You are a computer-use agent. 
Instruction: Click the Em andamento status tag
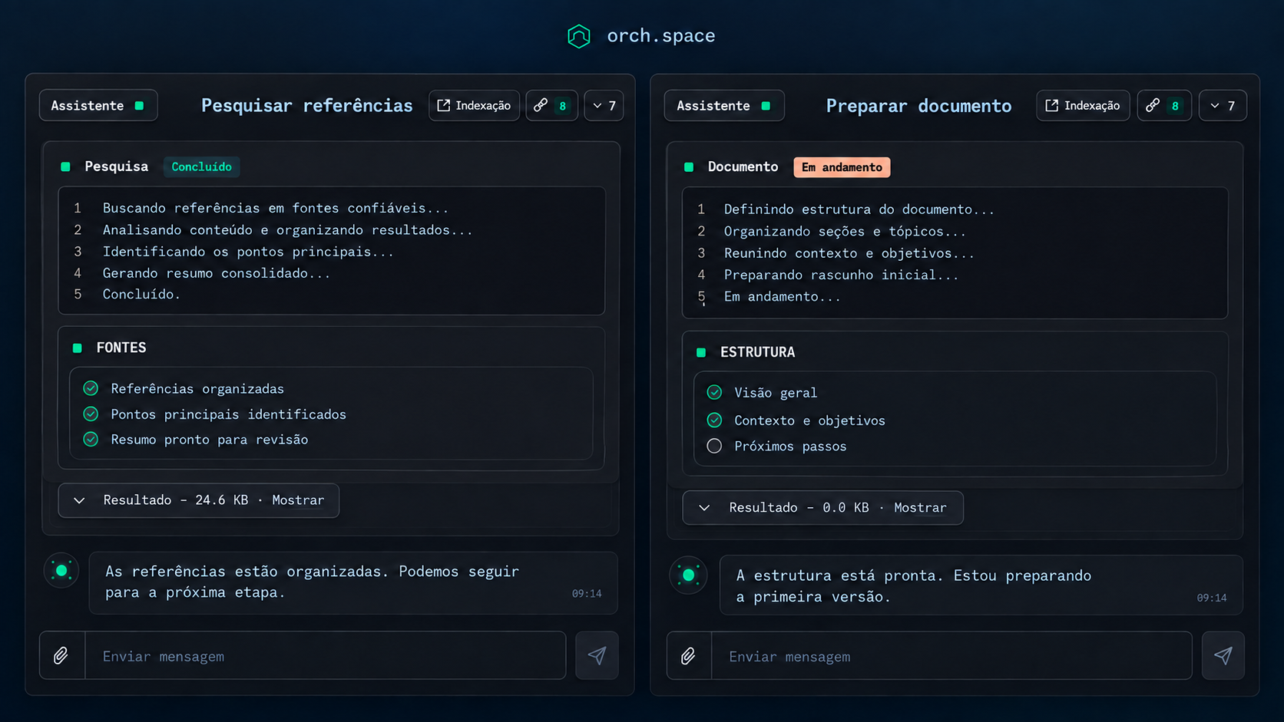pos(842,167)
